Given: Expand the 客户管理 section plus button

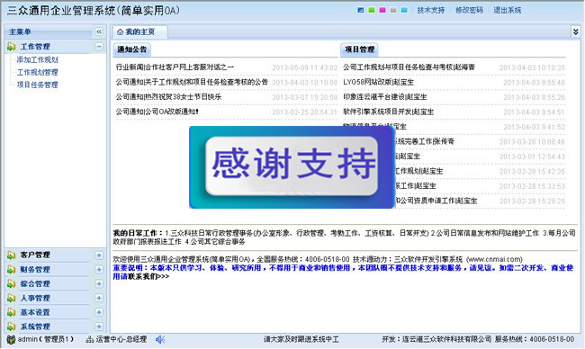Looking at the screenshot, I should pos(99,255).
